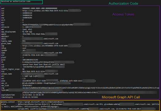
Task: Click the "unique_name" claim label
Action: [6, 74]
